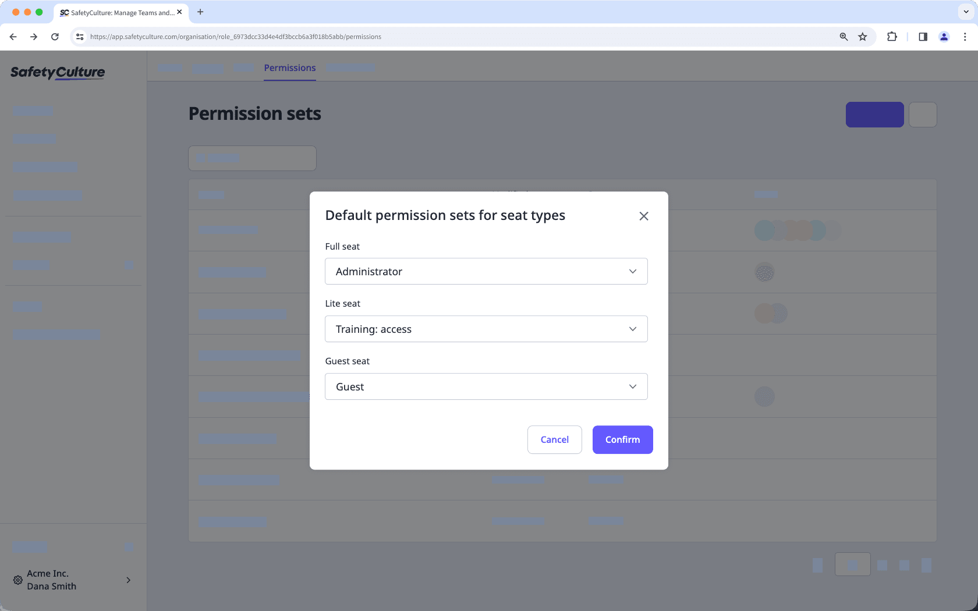
Task: Click the browser forward arrow
Action: coord(34,36)
